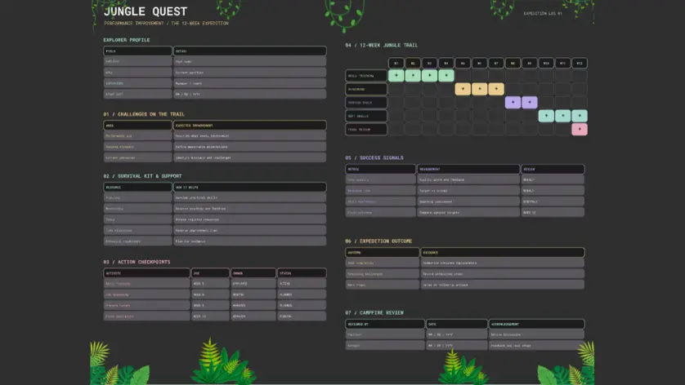Click the 'Review discussion' acknowledgement cell
The image size is (685, 385).
(536, 334)
